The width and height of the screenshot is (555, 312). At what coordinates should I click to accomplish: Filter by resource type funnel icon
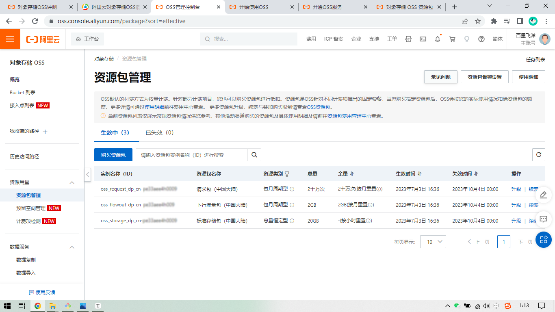[x=287, y=174]
